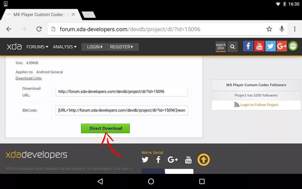Tap Android back navigation button
This screenshot has height=189, width=302.
tap(100, 181)
